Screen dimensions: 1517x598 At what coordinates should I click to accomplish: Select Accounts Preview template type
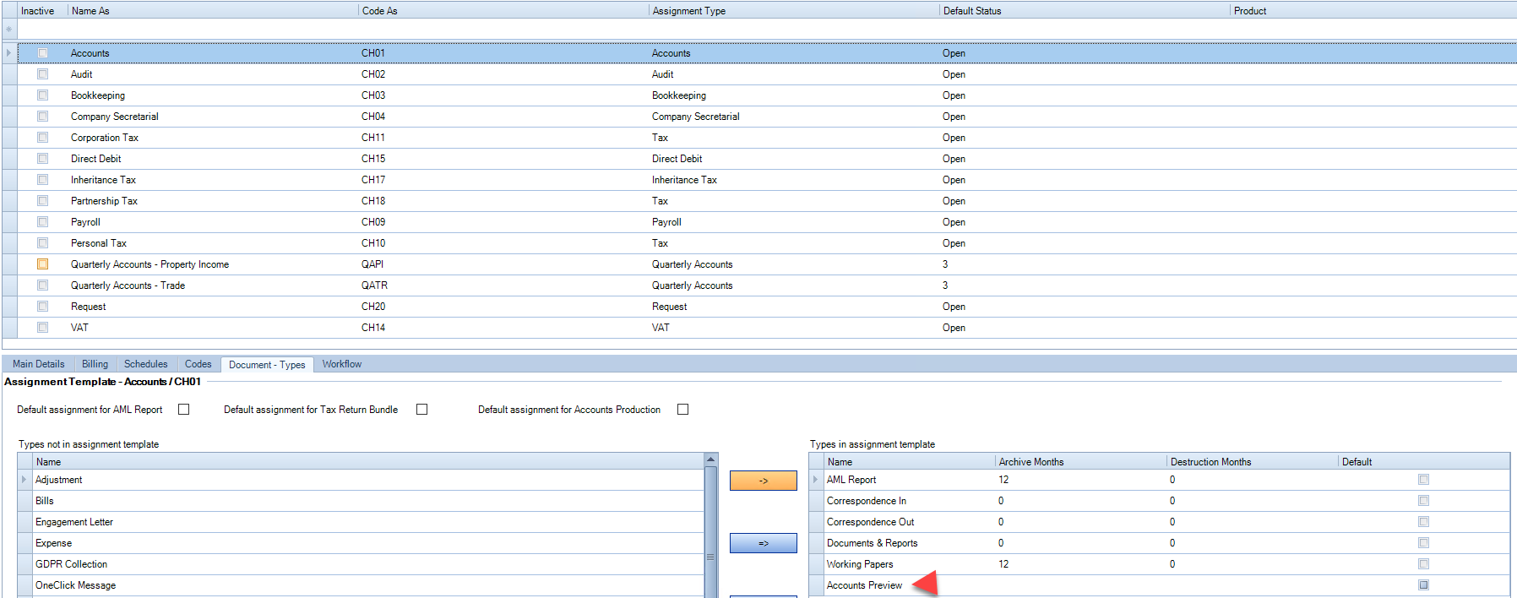(864, 585)
